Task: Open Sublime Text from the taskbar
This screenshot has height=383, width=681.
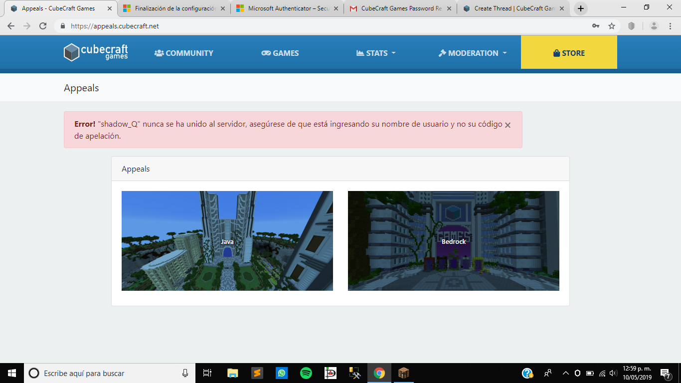Action: [x=257, y=373]
